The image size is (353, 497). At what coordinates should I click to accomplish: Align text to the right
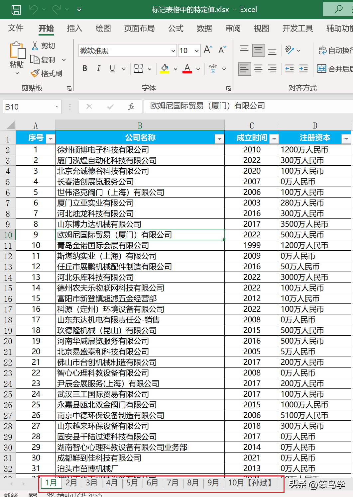pyautogui.click(x=272, y=69)
